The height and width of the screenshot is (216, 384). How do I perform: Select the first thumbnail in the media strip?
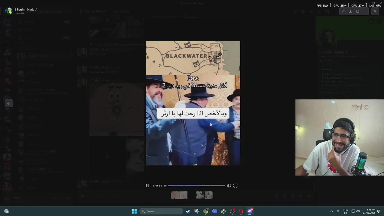(175, 195)
